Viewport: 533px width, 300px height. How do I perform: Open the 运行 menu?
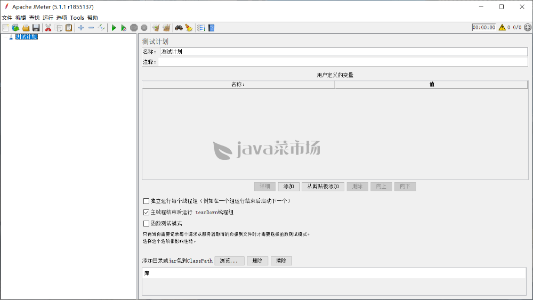48,18
